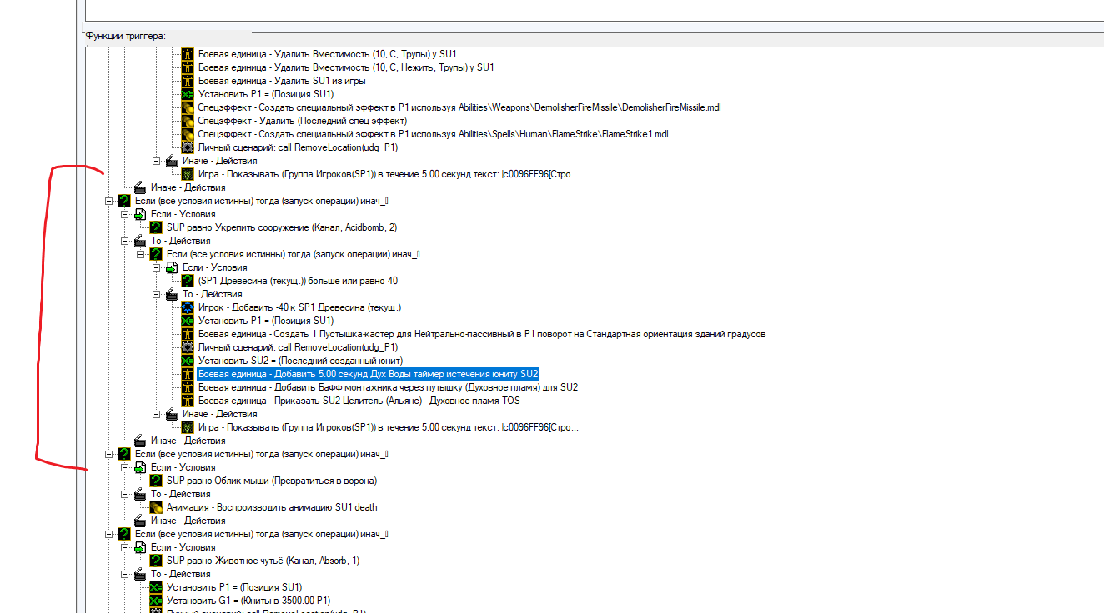Click unit icon beside 'Удалить SU1 из игры'
This screenshot has width=1104, height=613.
(x=188, y=81)
